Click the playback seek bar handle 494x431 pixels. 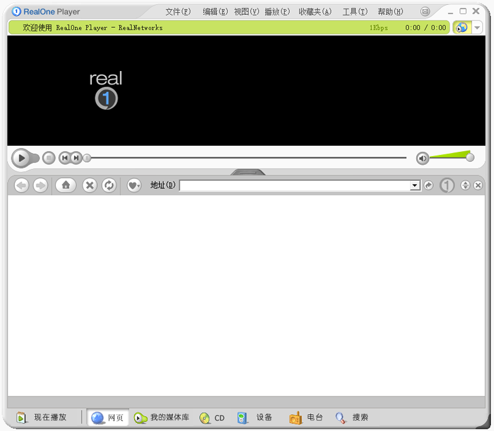pyautogui.click(x=87, y=158)
